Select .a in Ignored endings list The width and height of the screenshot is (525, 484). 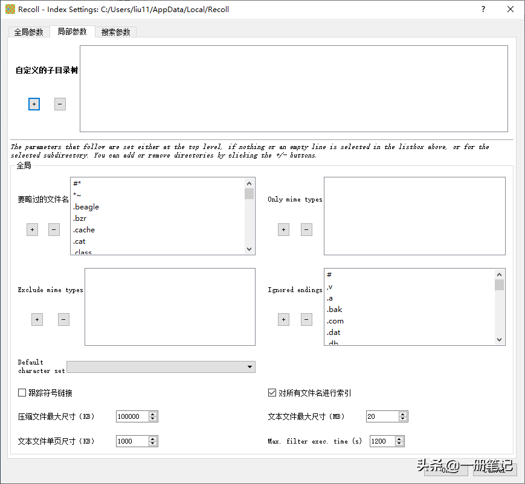coord(410,298)
